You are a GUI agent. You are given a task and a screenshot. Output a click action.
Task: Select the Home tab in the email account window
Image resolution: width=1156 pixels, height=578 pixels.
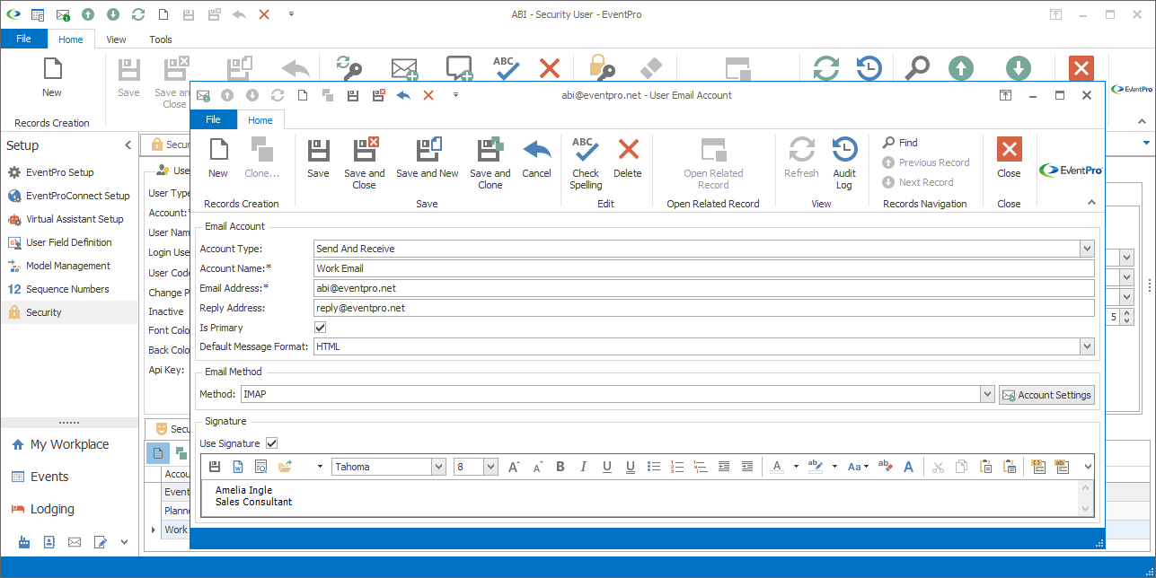coord(260,119)
